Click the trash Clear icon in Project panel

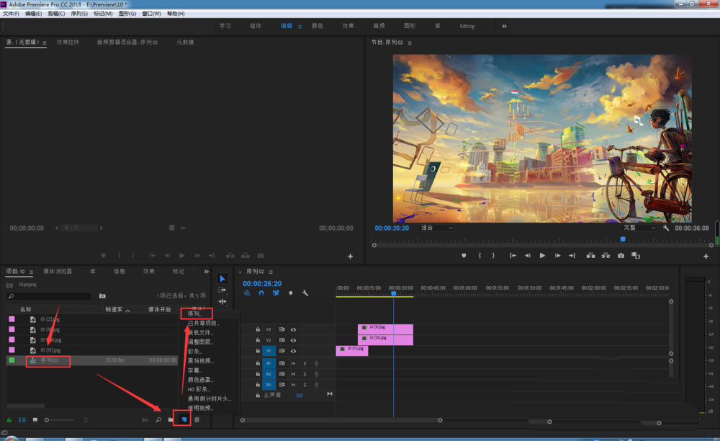click(x=197, y=419)
